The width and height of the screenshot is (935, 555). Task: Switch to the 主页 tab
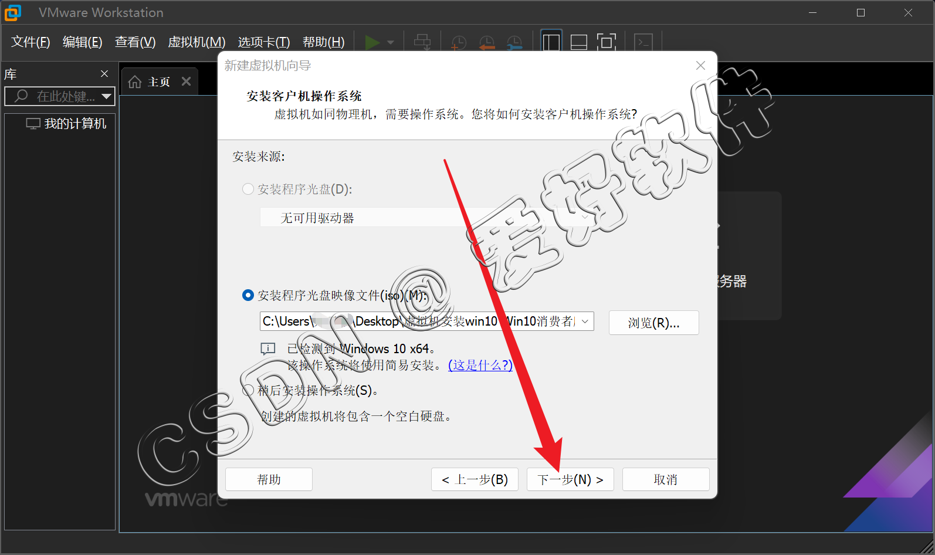coord(159,82)
